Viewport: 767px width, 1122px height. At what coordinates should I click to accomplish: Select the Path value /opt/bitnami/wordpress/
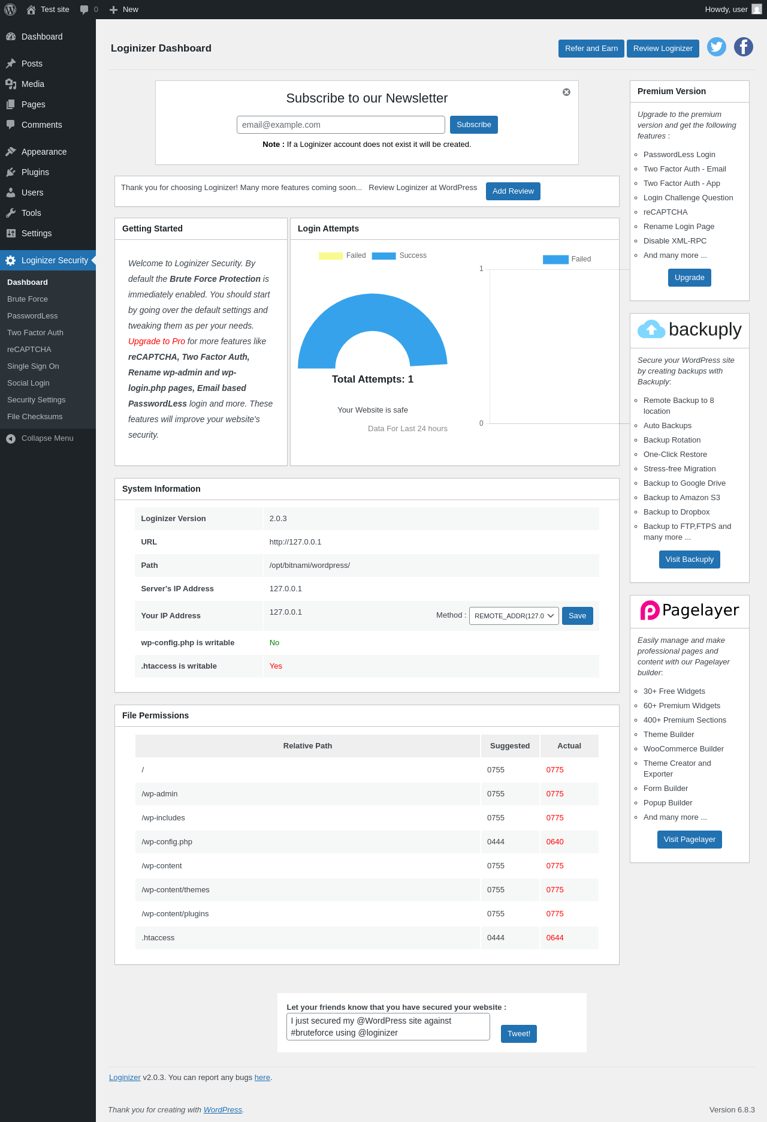tap(310, 565)
